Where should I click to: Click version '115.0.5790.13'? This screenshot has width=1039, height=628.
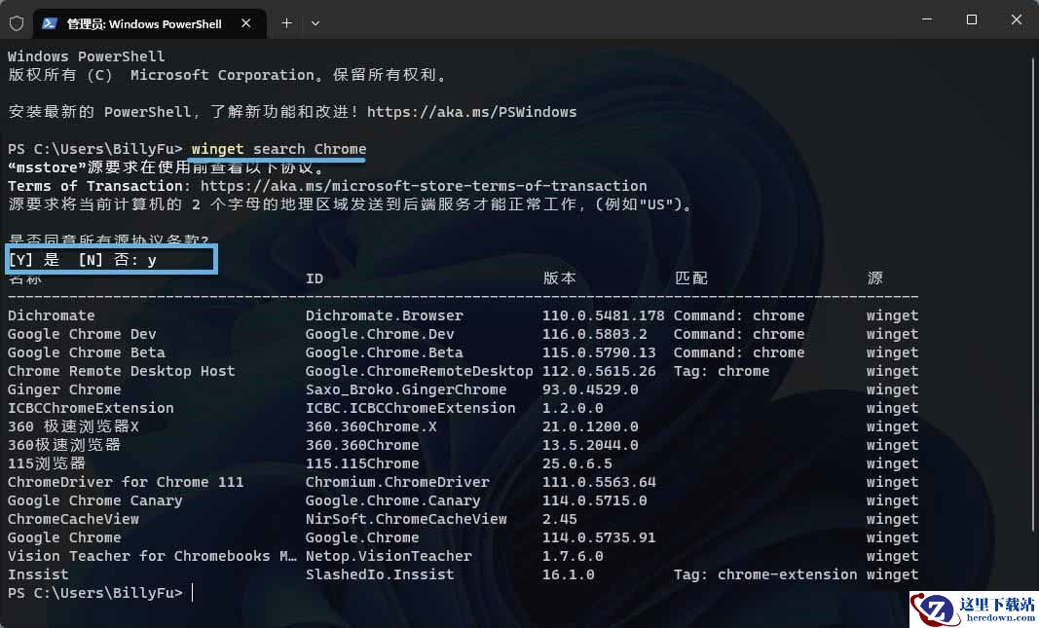599,353
